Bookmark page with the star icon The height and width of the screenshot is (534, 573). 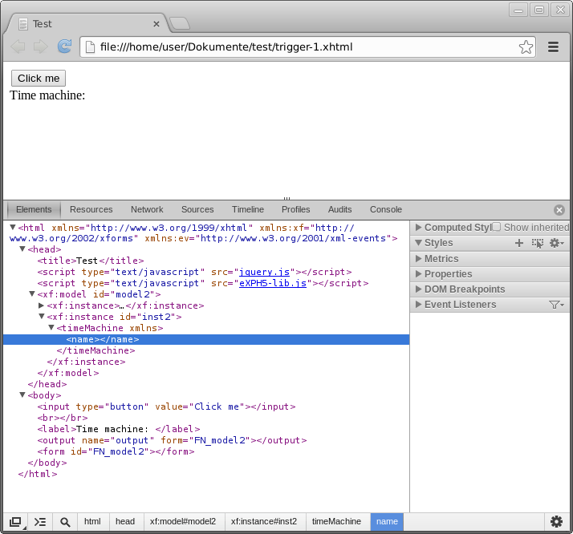tap(526, 47)
